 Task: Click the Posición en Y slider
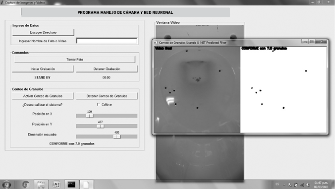tap(107, 126)
